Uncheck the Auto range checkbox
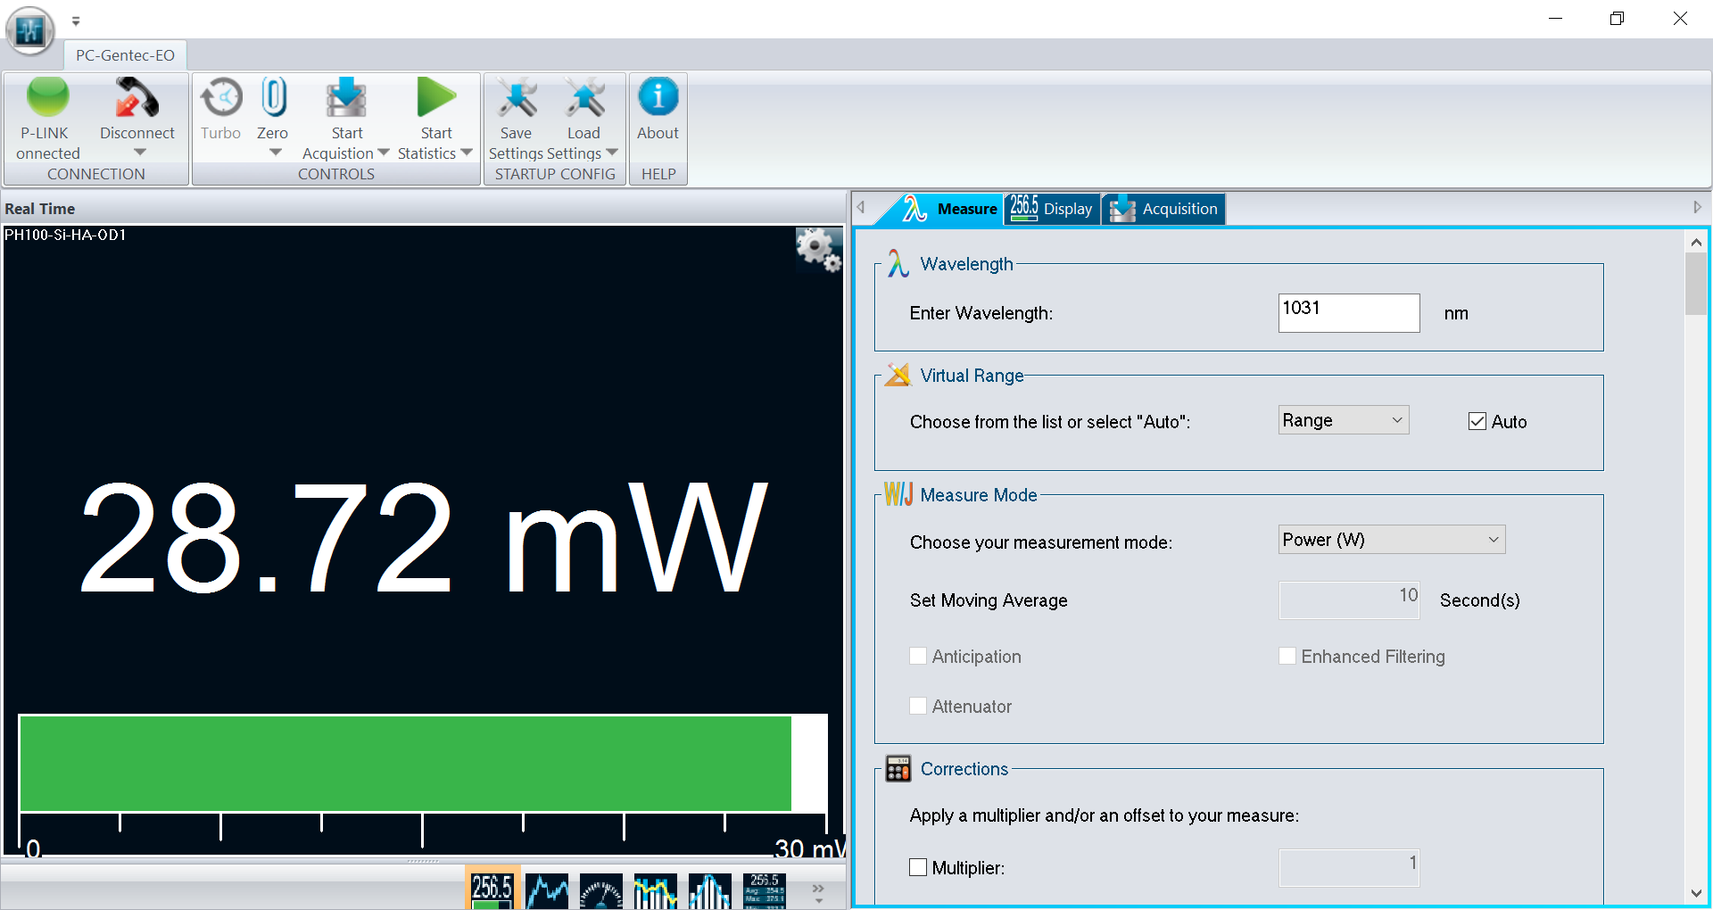The height and width of the screenshot is (910, 1713). point(1477,422)
